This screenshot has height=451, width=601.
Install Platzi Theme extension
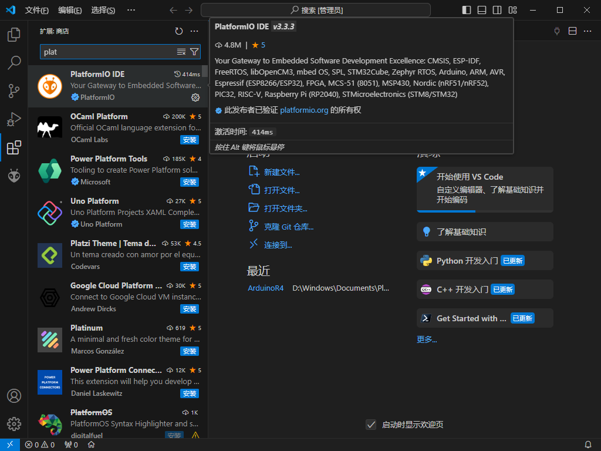click(190, 267)
